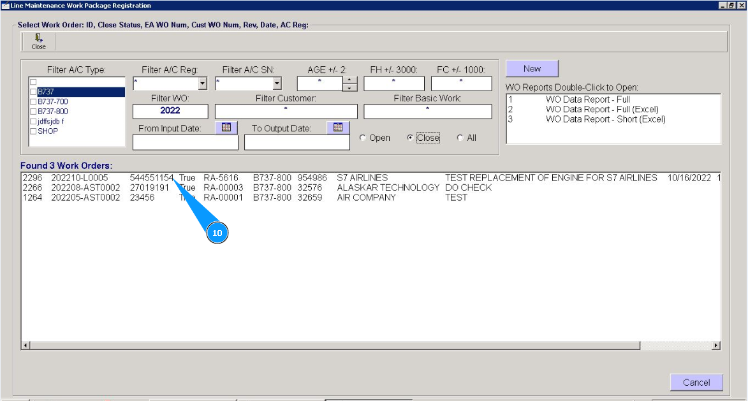Click the B737-700 label in type list
The width and height of the screenshot is (748, 401).
(52, 101)
